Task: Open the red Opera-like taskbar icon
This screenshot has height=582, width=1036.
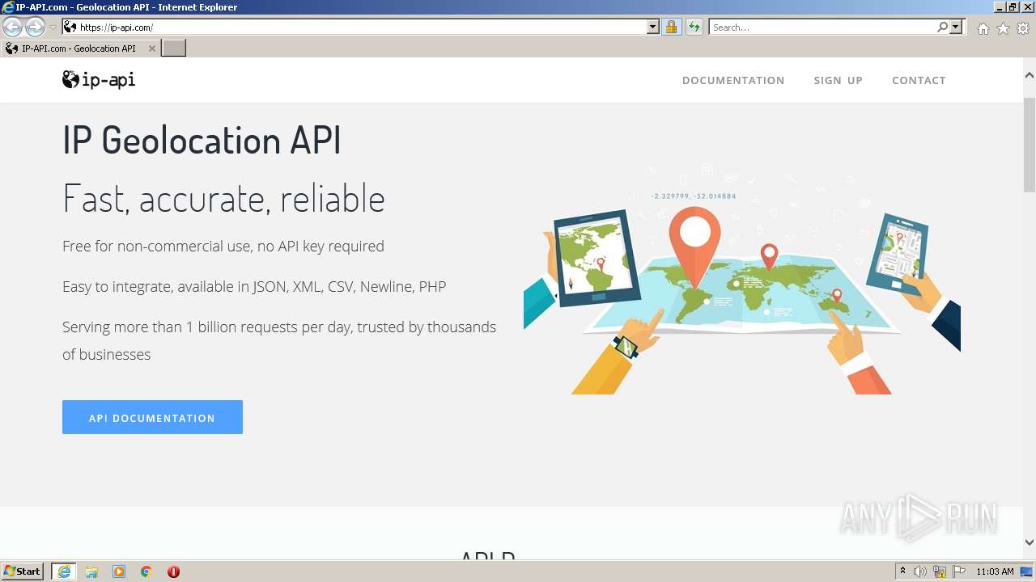Action: (173, 571)
